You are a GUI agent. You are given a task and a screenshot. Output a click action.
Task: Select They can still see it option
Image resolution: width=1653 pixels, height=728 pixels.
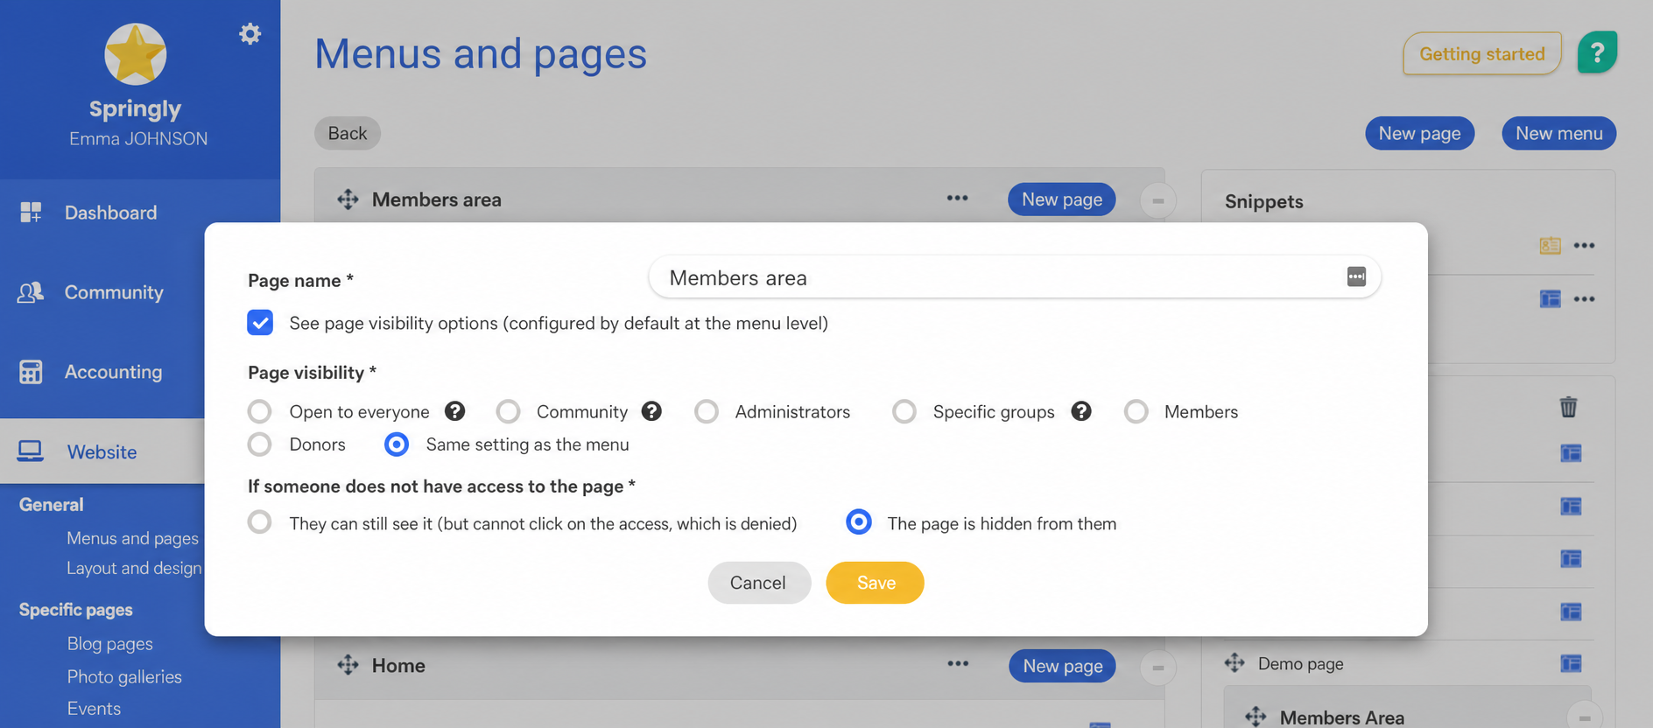pos(259,522)
